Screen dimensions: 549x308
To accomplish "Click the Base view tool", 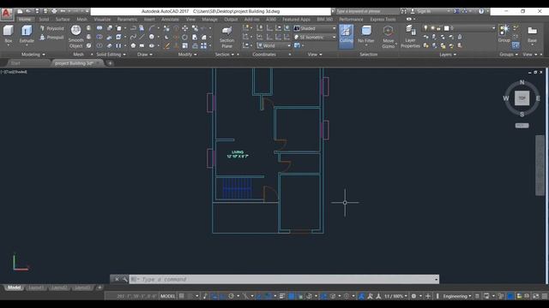I will tap(532, 34).
